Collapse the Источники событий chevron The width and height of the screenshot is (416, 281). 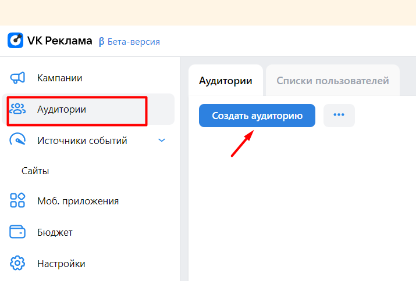click(x=162, y=140)
